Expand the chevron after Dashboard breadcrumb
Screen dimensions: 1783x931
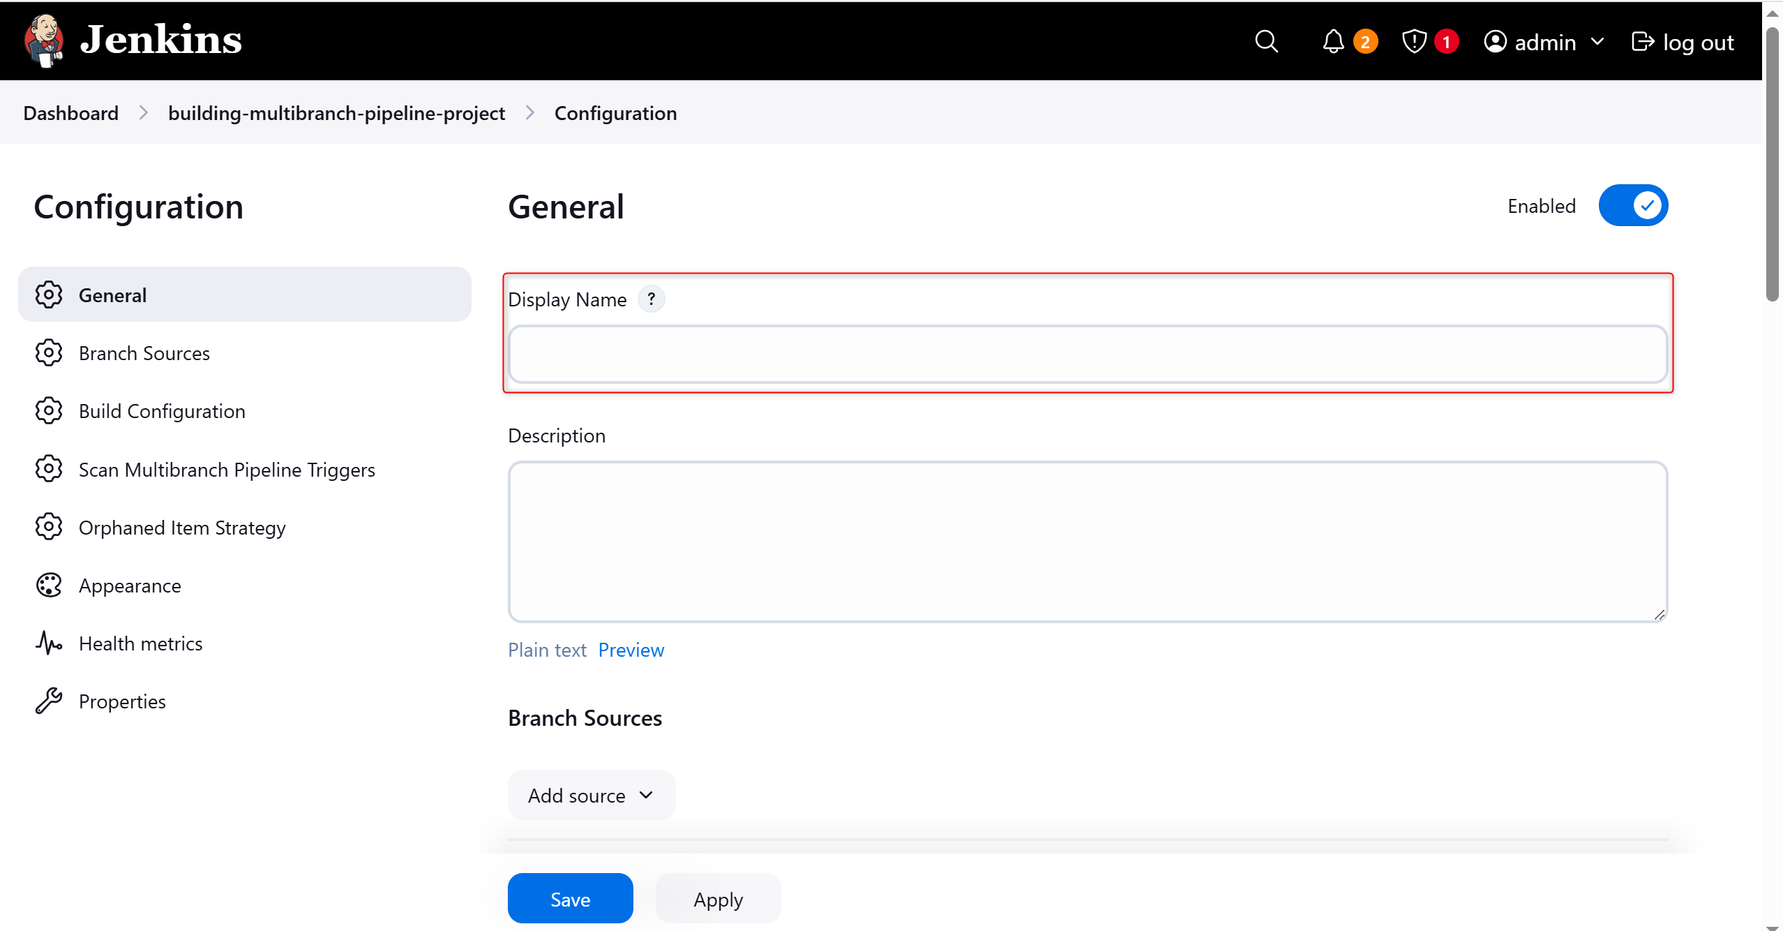(143, 113)
